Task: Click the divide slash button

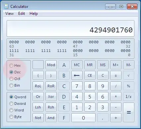Action: pyautogui.click(x=116, y=86)
